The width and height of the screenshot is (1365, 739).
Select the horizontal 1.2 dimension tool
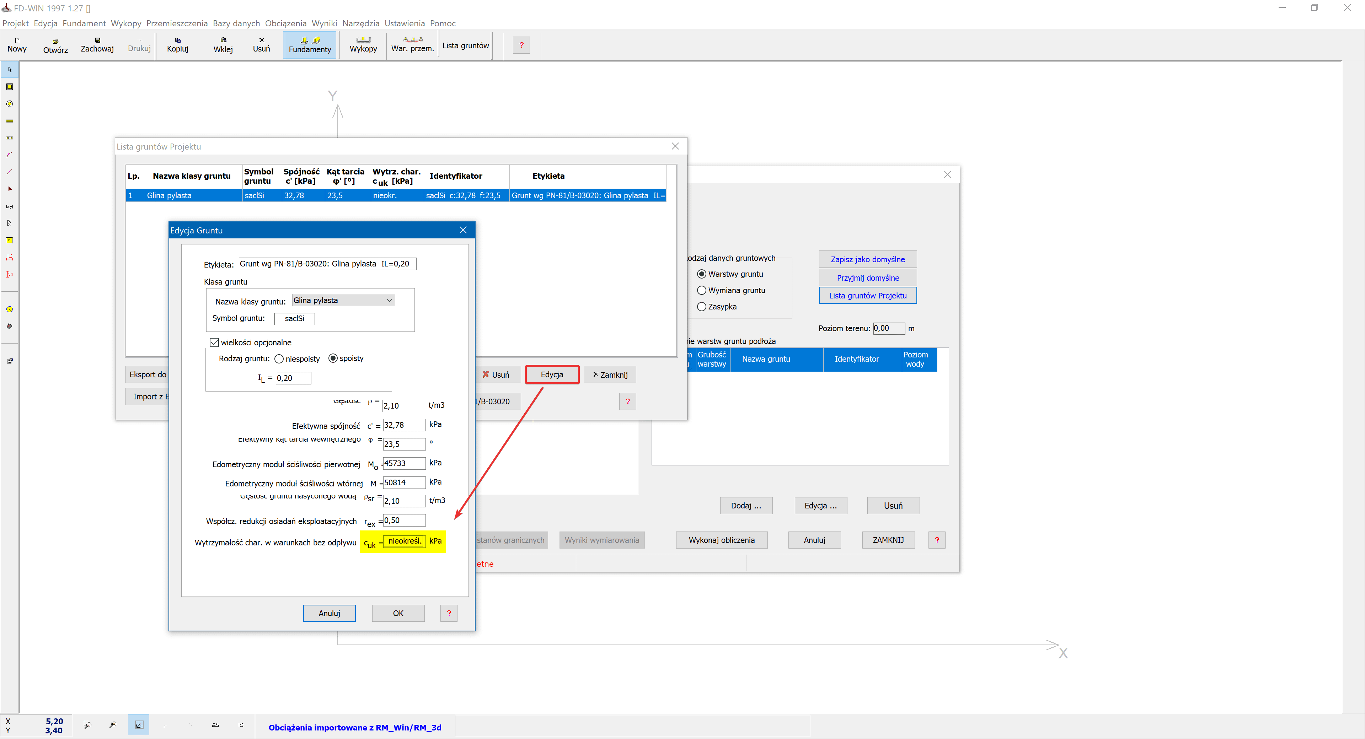[10, 257]
